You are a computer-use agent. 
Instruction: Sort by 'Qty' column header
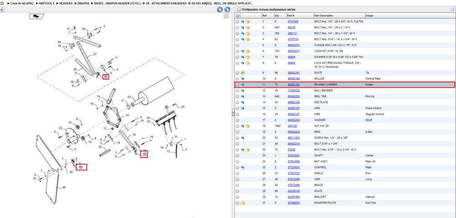[277, 15]
